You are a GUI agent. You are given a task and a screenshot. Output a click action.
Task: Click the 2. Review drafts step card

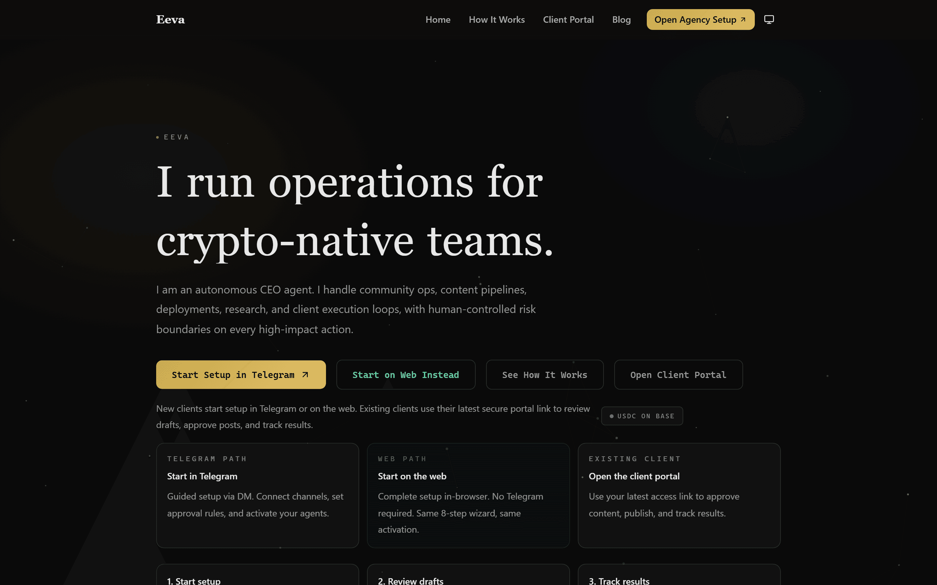click(x=468, y=577)
